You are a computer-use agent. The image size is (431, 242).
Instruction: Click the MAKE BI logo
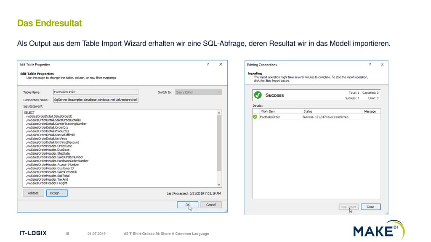379,230
